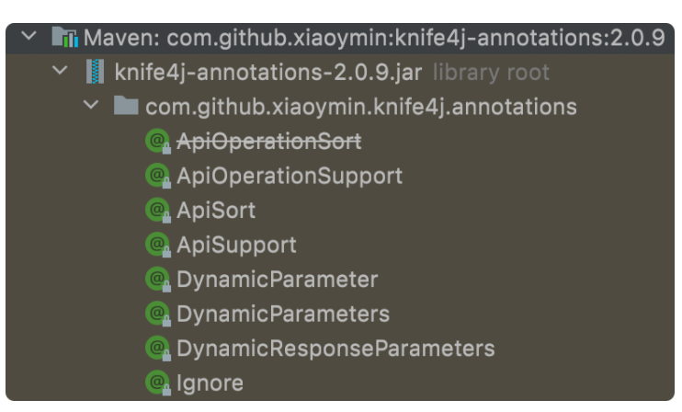Click the ApiOperationSort annotation icon
This screenshot has height=412, width=682.
159,142
